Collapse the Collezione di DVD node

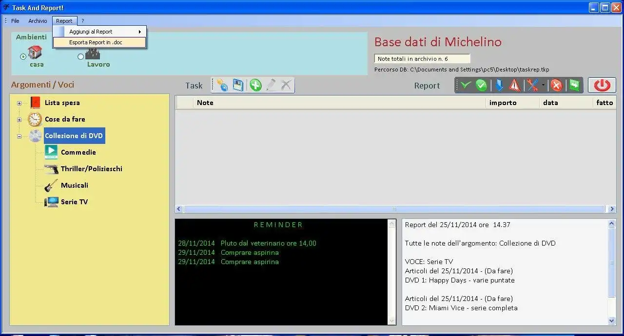[x=19, y=136]
